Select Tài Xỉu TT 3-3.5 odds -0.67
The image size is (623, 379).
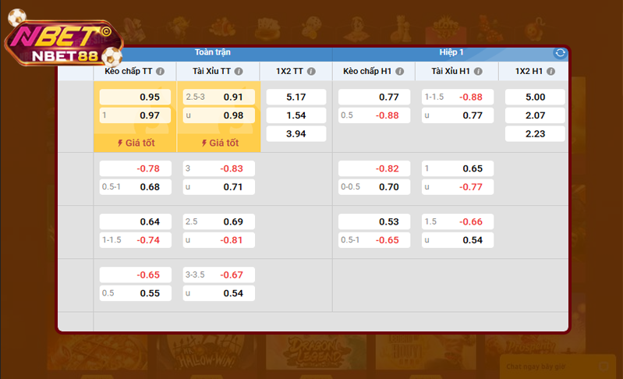pos(218,275)
